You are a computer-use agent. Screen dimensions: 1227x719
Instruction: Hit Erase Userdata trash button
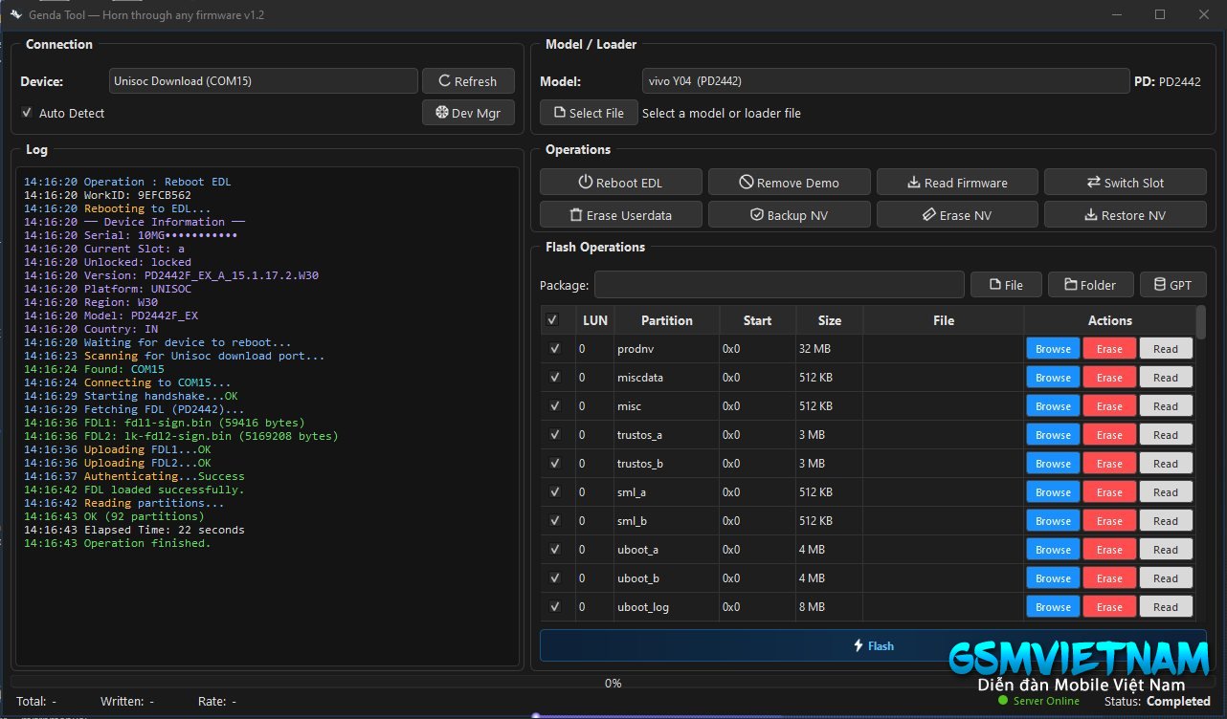(620, 215)
